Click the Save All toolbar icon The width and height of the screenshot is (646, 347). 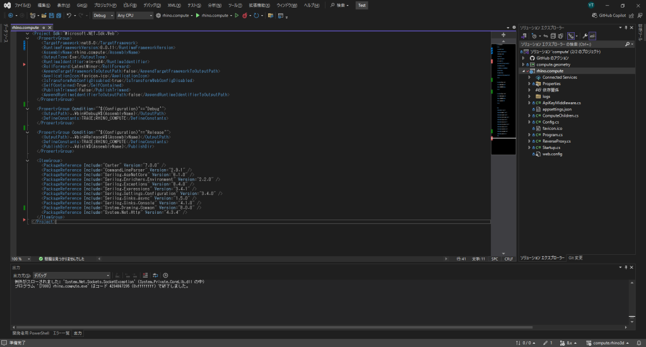[58, 15]
